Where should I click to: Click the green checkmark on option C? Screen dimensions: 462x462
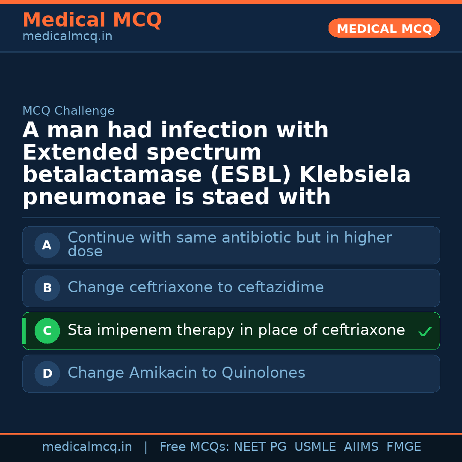[425, 332]
